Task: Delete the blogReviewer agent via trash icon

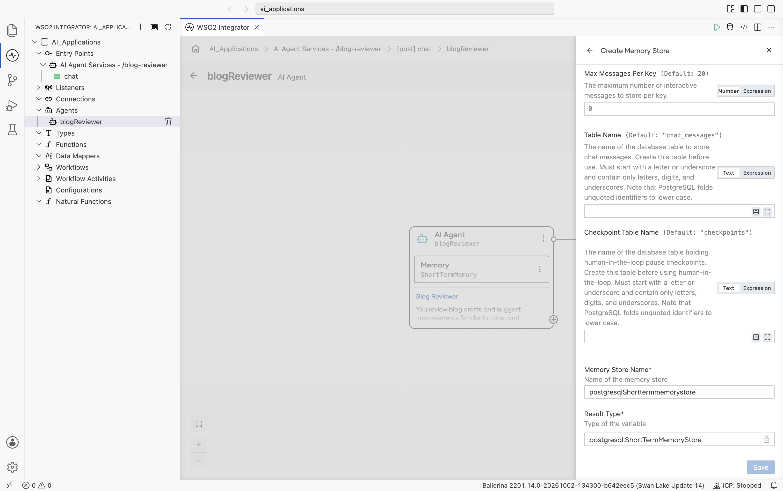Action: [x=168, y=121]
